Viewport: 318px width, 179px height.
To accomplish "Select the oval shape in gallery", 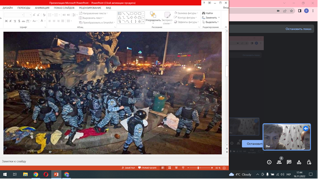I will click(x=136, y=13).
